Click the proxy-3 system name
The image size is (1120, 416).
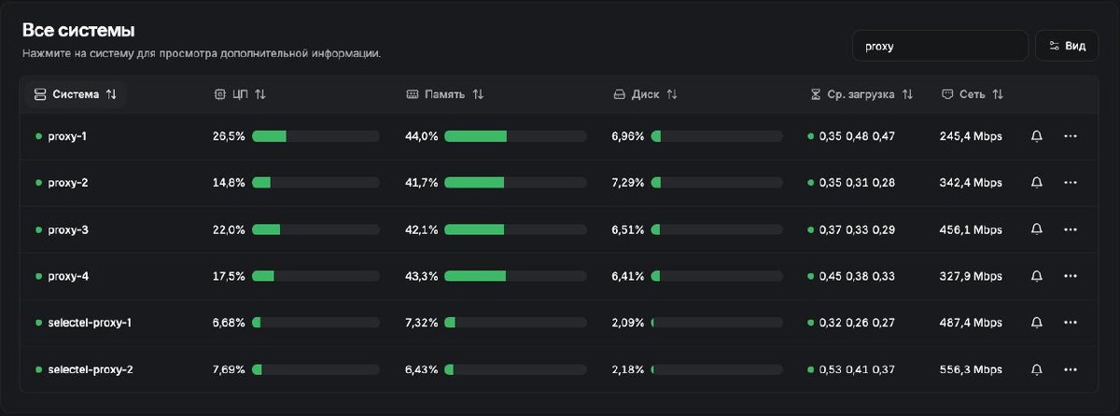click(x=67, y=229)
